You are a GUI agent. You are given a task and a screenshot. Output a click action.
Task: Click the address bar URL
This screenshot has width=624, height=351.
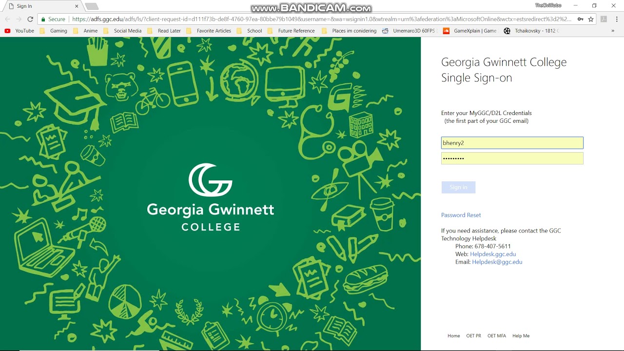pyautogui.click(x=322, y=19)
